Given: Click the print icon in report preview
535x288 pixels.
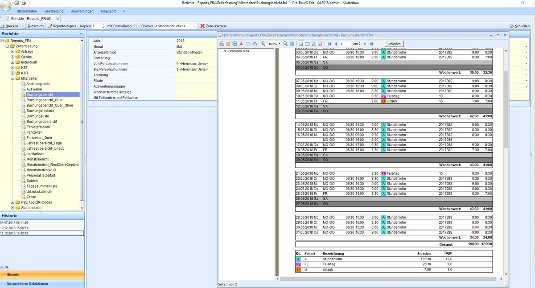Looking at the screenshot, I should [x=222, y=44].
